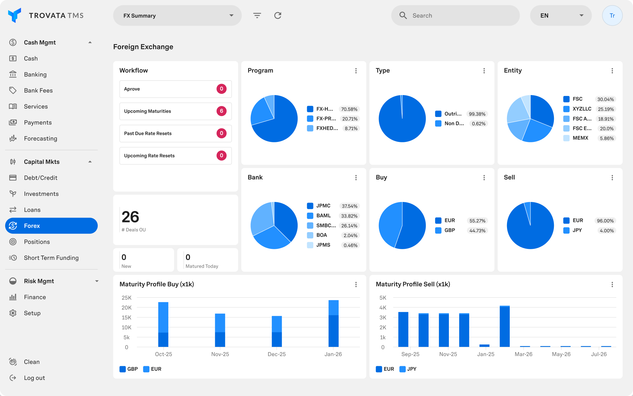Viewport: 633px width, 396px height.
Task: Click the FSC color swatch in Entity legend
Action: pyautogui.click(x=566, y=99)
